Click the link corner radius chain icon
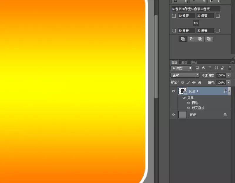 [196, 23]
